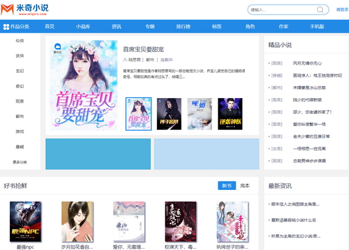Image resolution: width=349 pixels, height=250 pixels.
Task: Open the 首席宝贝要甜宠 title link
Action: [x=143, y=49]
